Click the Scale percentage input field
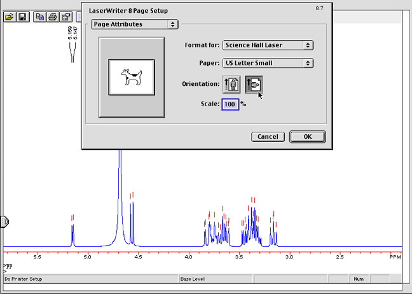Screen dimensions: 412x294 click(x=230, y=104)
